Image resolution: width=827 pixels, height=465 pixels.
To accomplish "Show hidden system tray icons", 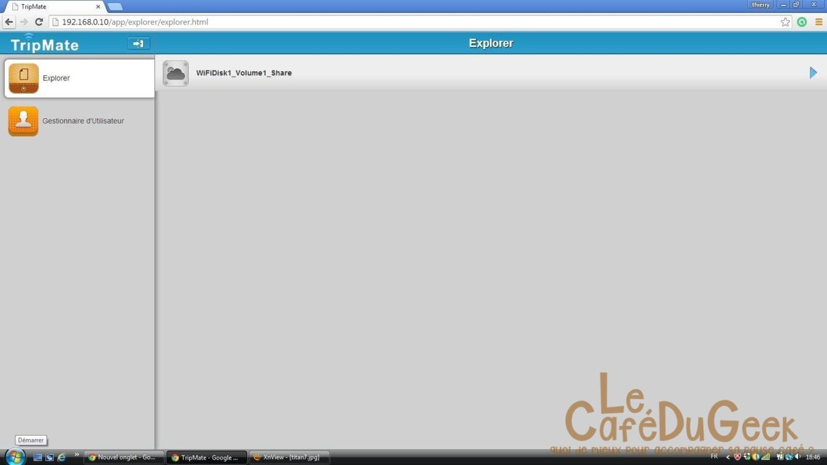I will point(728,457).
